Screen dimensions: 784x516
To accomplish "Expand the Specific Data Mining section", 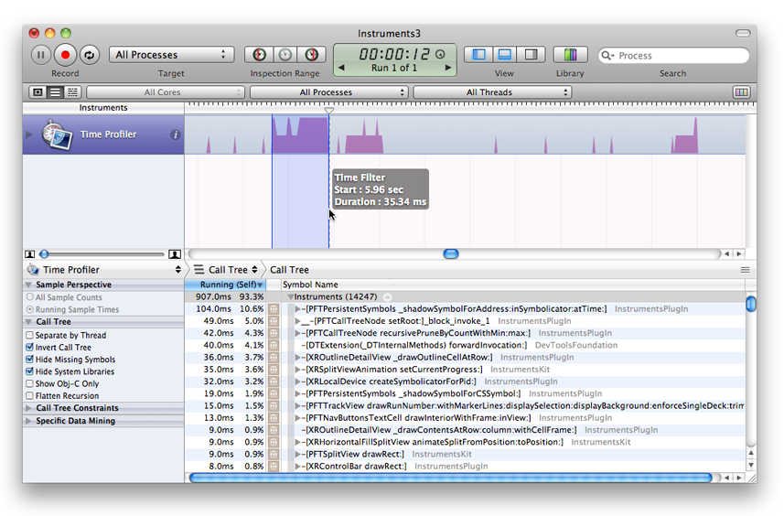I will (28, 421).
